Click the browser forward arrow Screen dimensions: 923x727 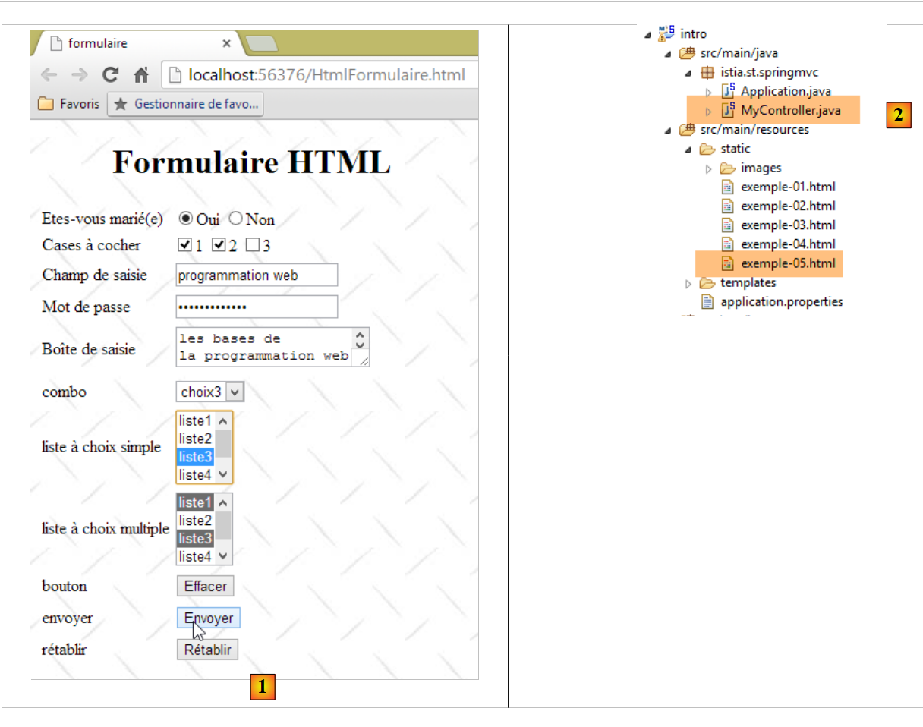pos(79,74)
